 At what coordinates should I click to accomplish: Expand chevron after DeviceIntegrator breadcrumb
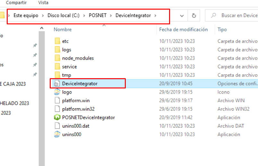click(155, 15)
